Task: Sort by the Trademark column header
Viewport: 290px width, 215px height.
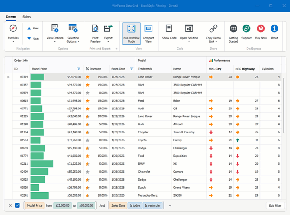Action: pyautogui.click(x=154, y=69)
